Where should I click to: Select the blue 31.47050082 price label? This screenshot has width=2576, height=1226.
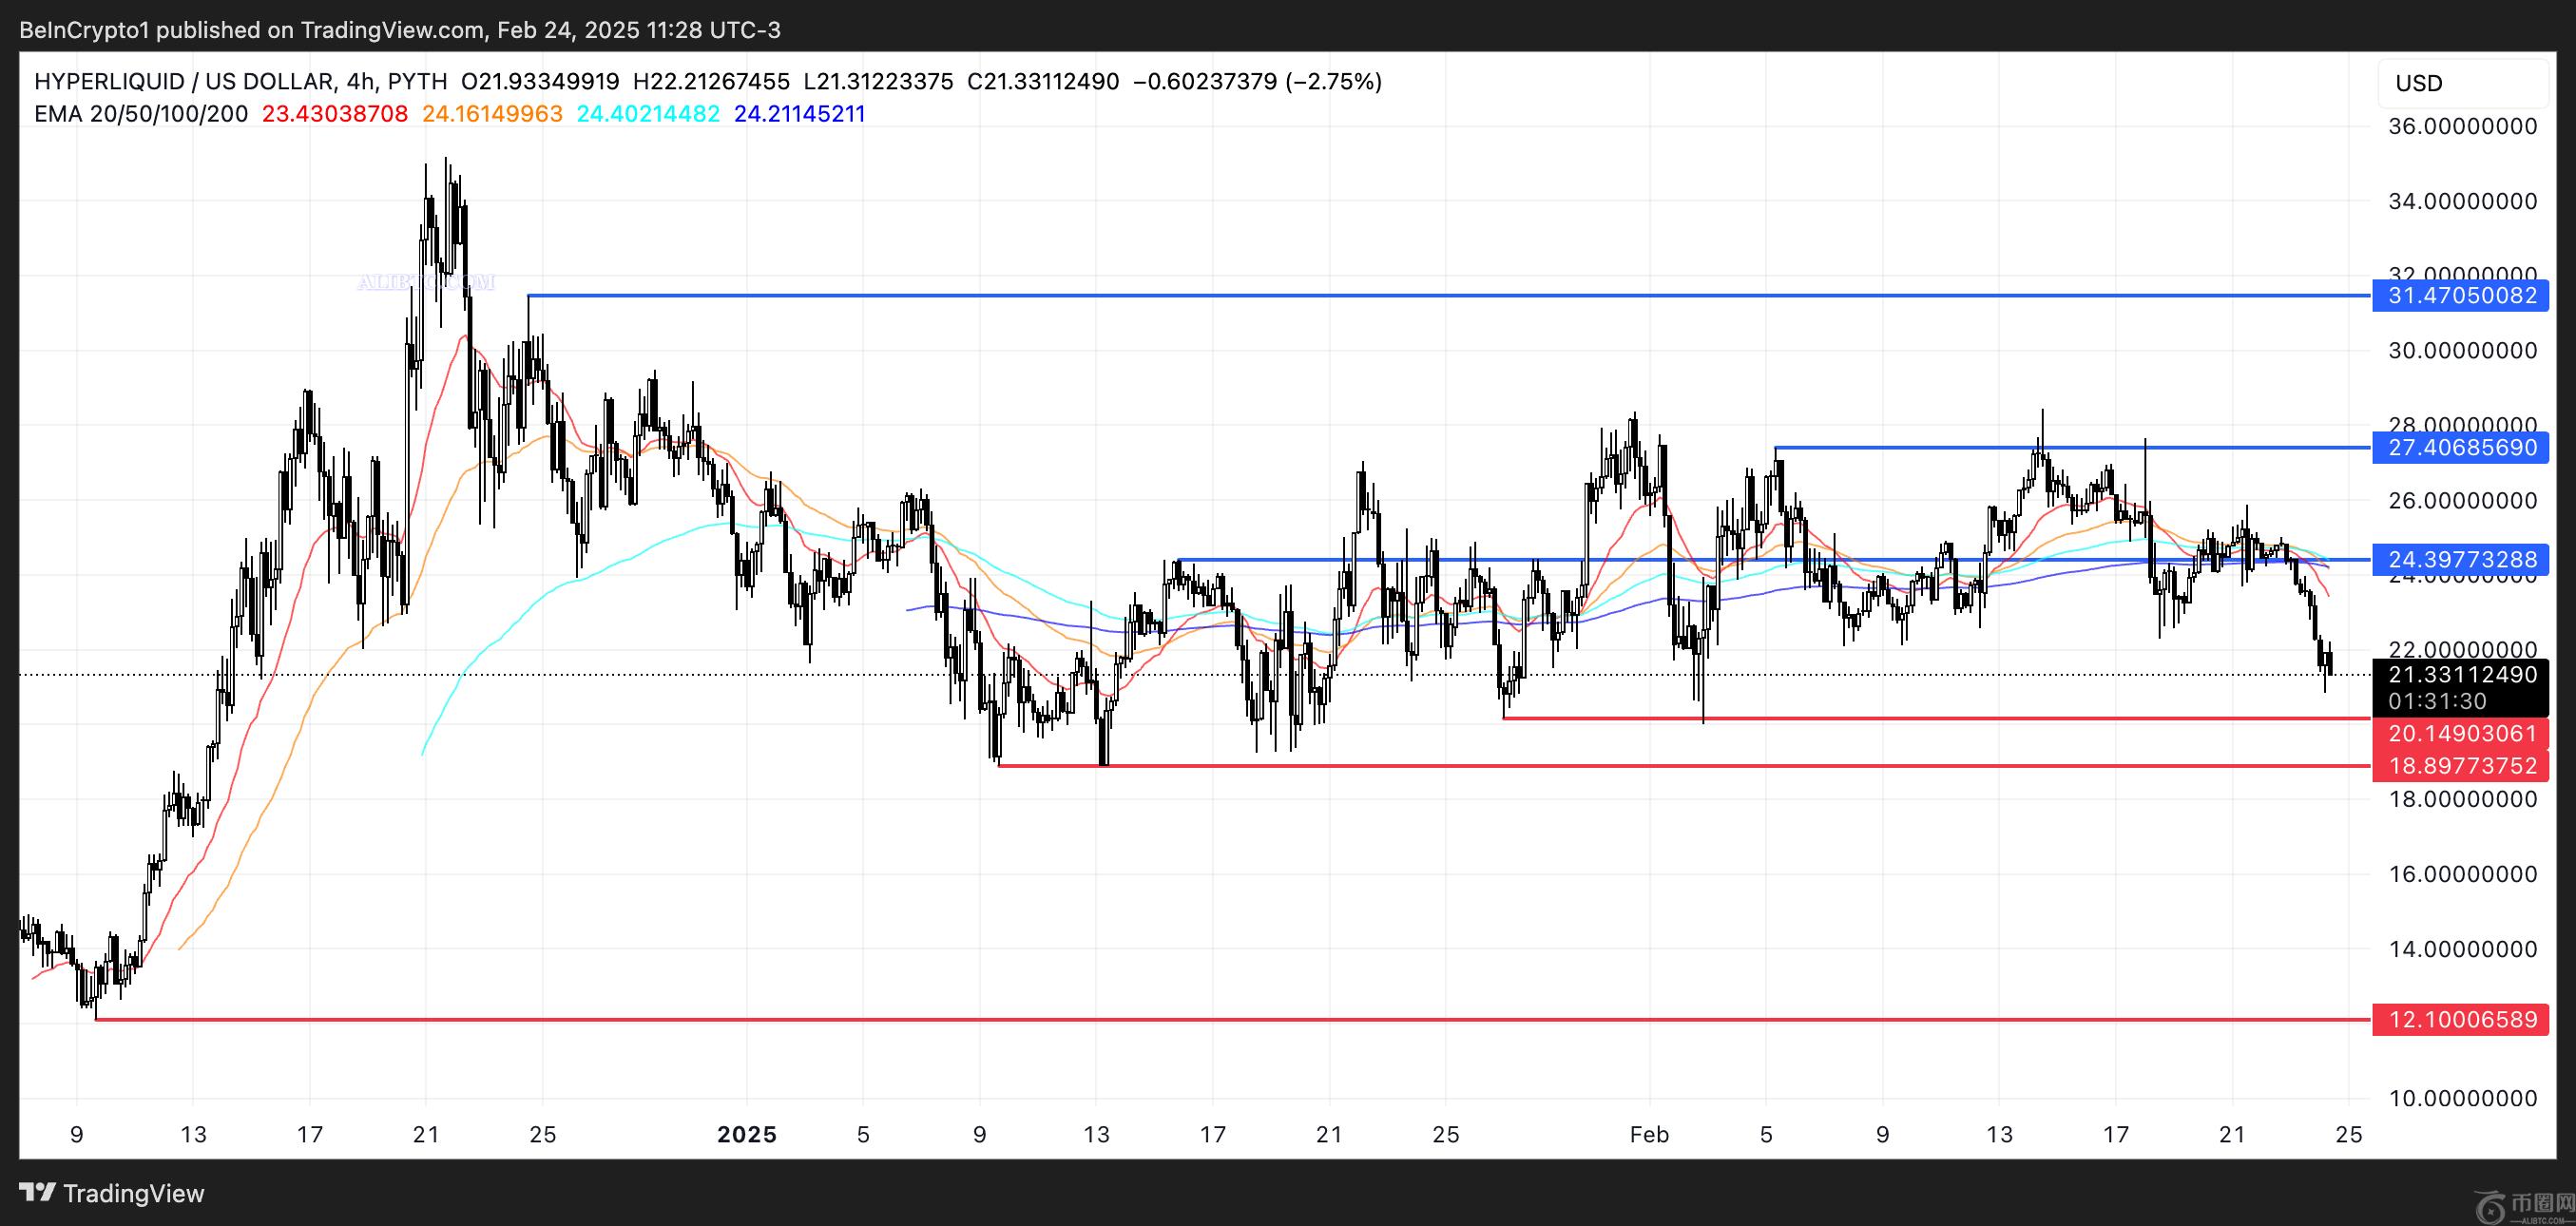click(x=2461, y=296)
